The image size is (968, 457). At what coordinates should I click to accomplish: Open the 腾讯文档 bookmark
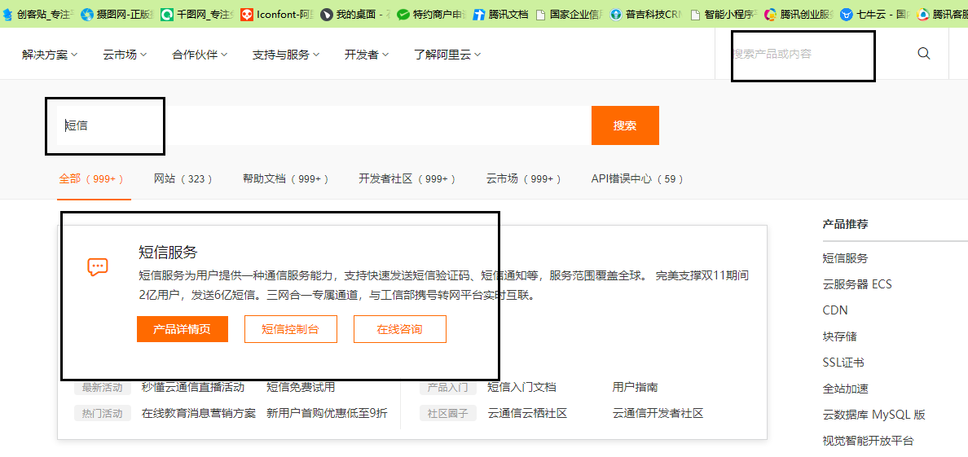(x=500, y=14)
